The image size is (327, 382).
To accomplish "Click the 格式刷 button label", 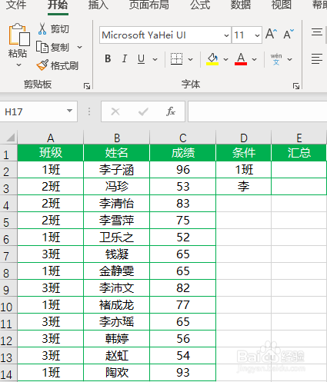I will pos(65,66).
